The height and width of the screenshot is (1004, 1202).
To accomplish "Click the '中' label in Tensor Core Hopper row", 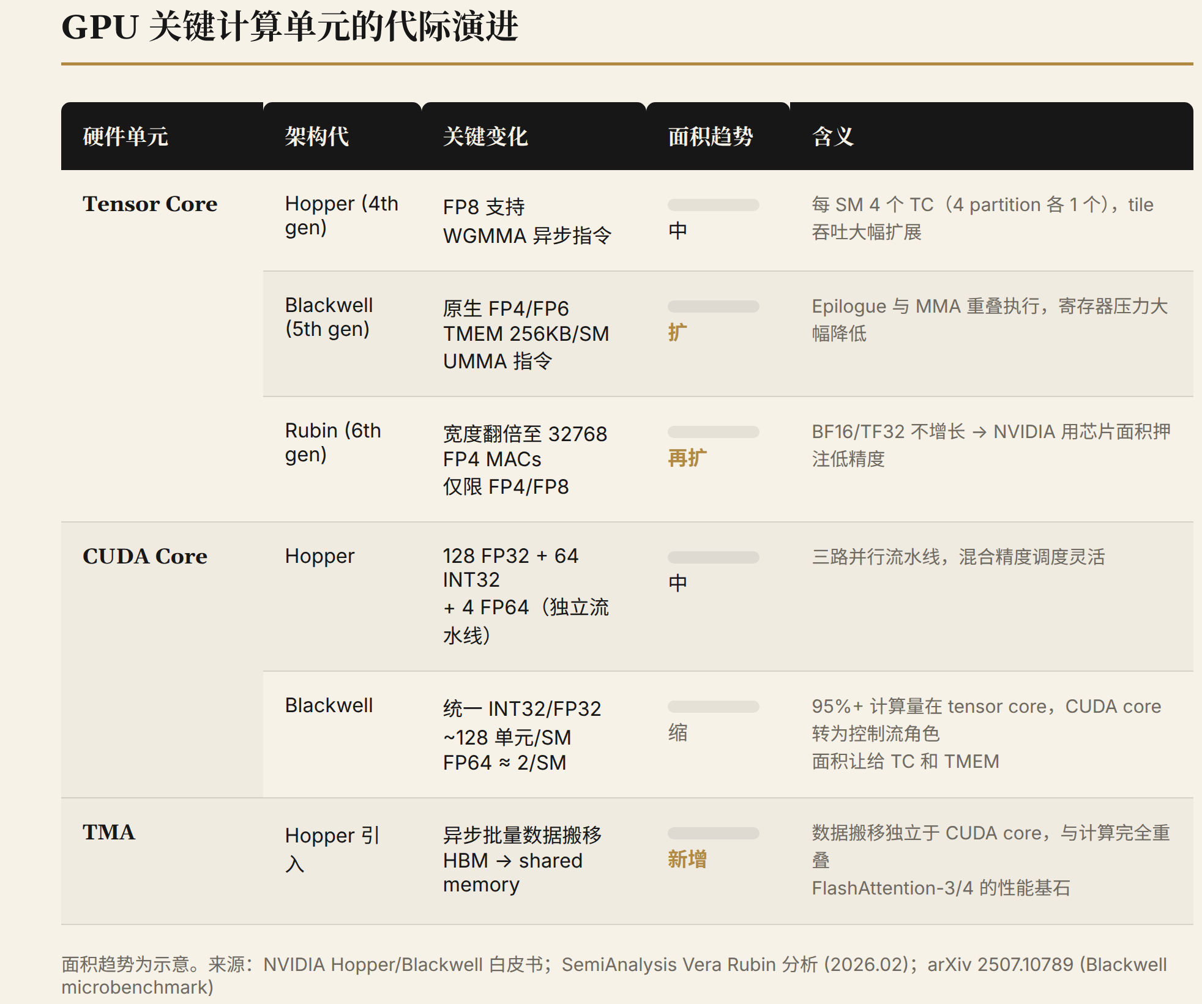I will pos(678,231).
